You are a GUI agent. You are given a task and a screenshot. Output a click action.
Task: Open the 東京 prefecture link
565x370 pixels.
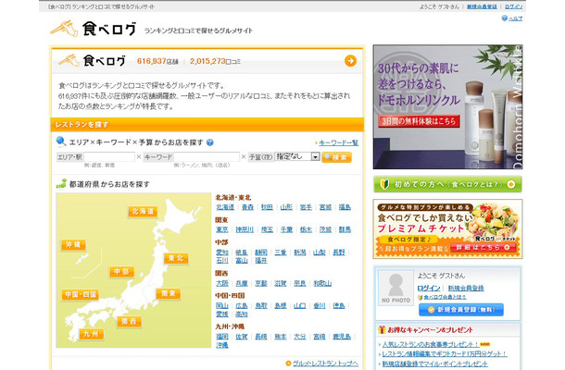[222, 229]
